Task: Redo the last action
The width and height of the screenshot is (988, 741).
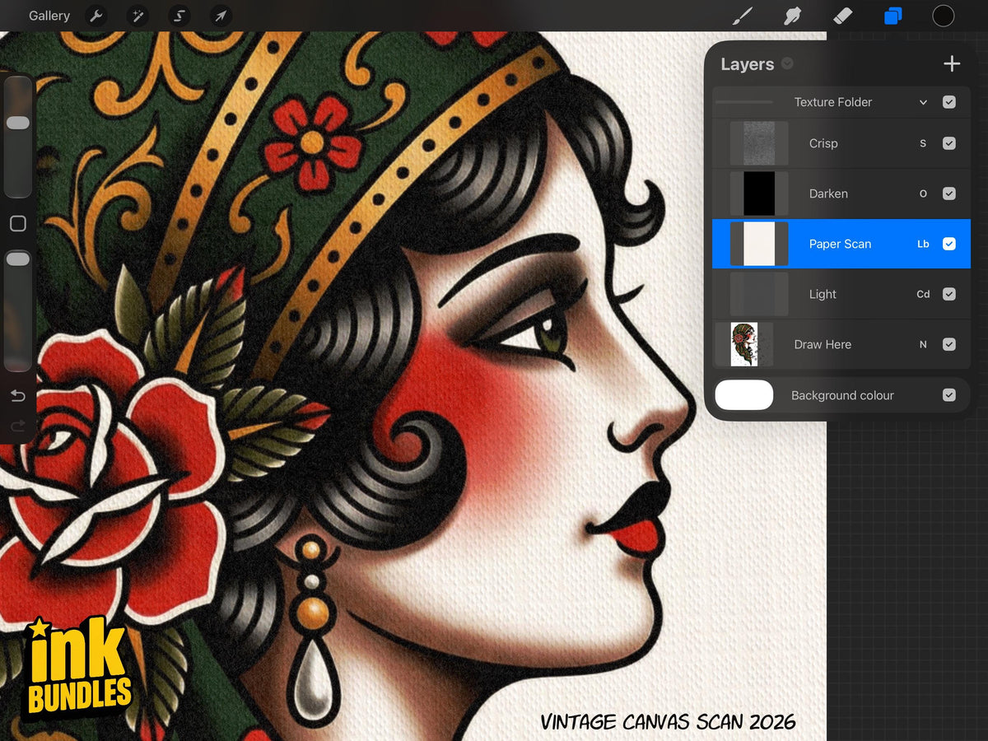Action: tap(18, 426)
